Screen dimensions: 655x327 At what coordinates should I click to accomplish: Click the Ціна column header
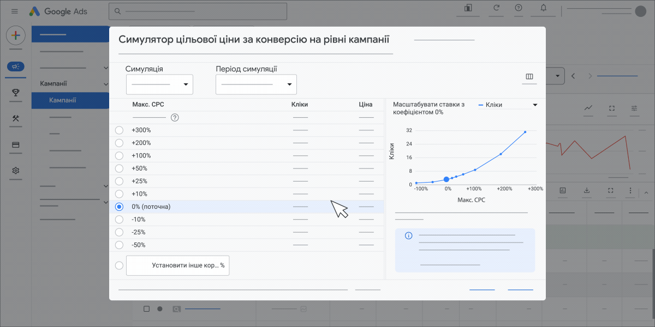point(366,105)
